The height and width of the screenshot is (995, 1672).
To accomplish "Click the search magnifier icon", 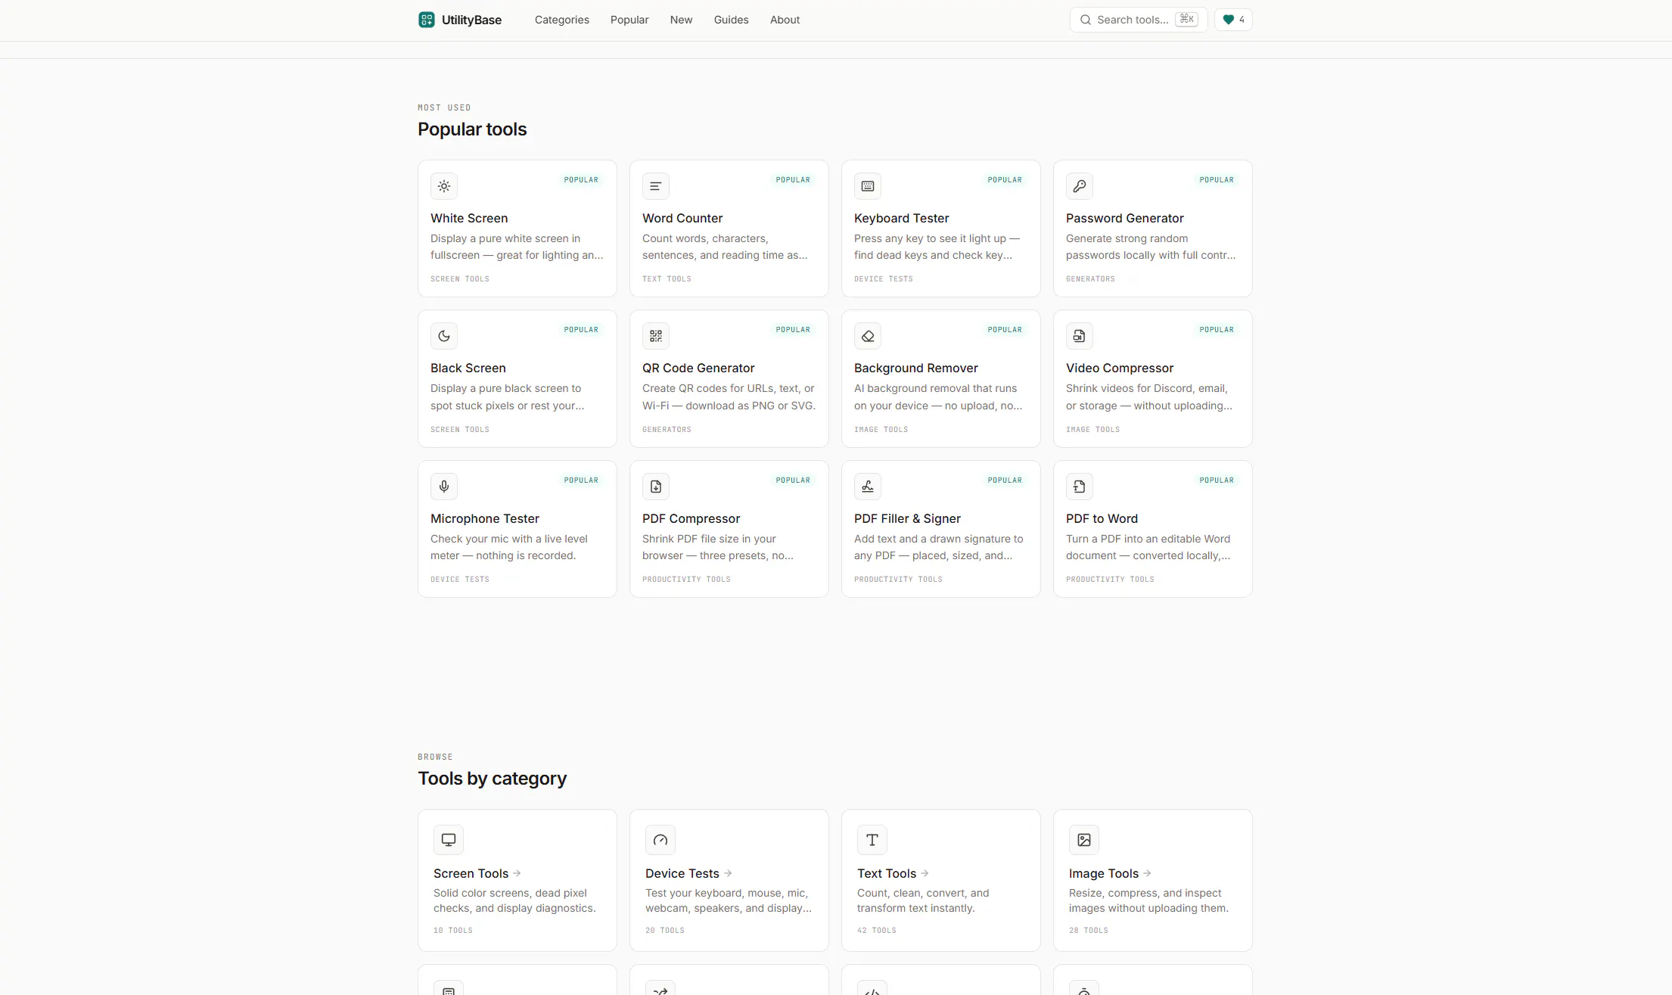I will coord(1085,20).
